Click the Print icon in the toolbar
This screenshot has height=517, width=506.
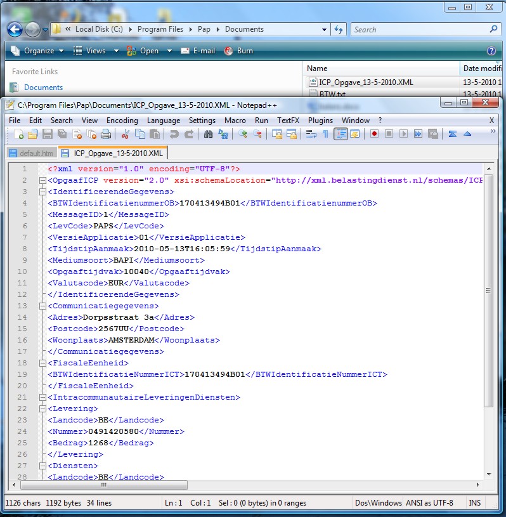coord(106,134)
